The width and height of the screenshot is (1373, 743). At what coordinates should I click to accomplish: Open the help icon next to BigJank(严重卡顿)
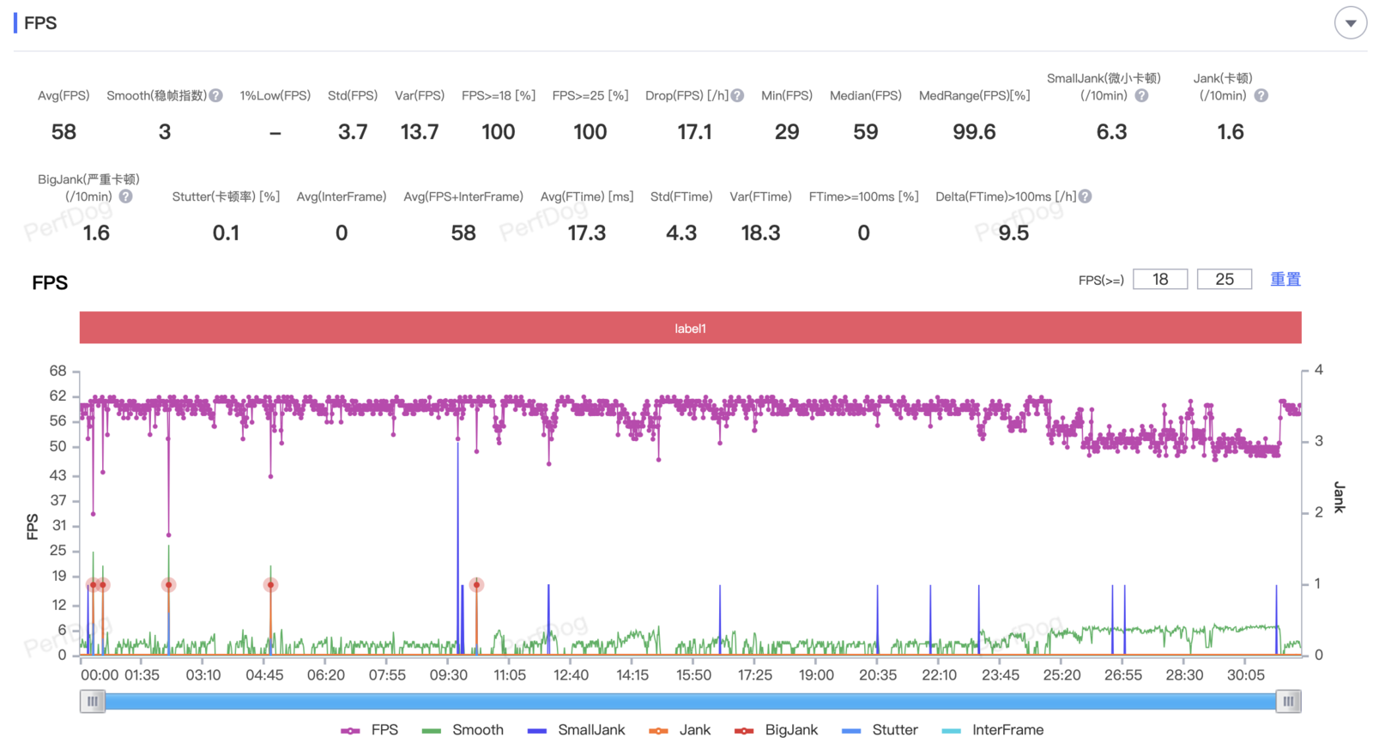click(x=126, y=196)
